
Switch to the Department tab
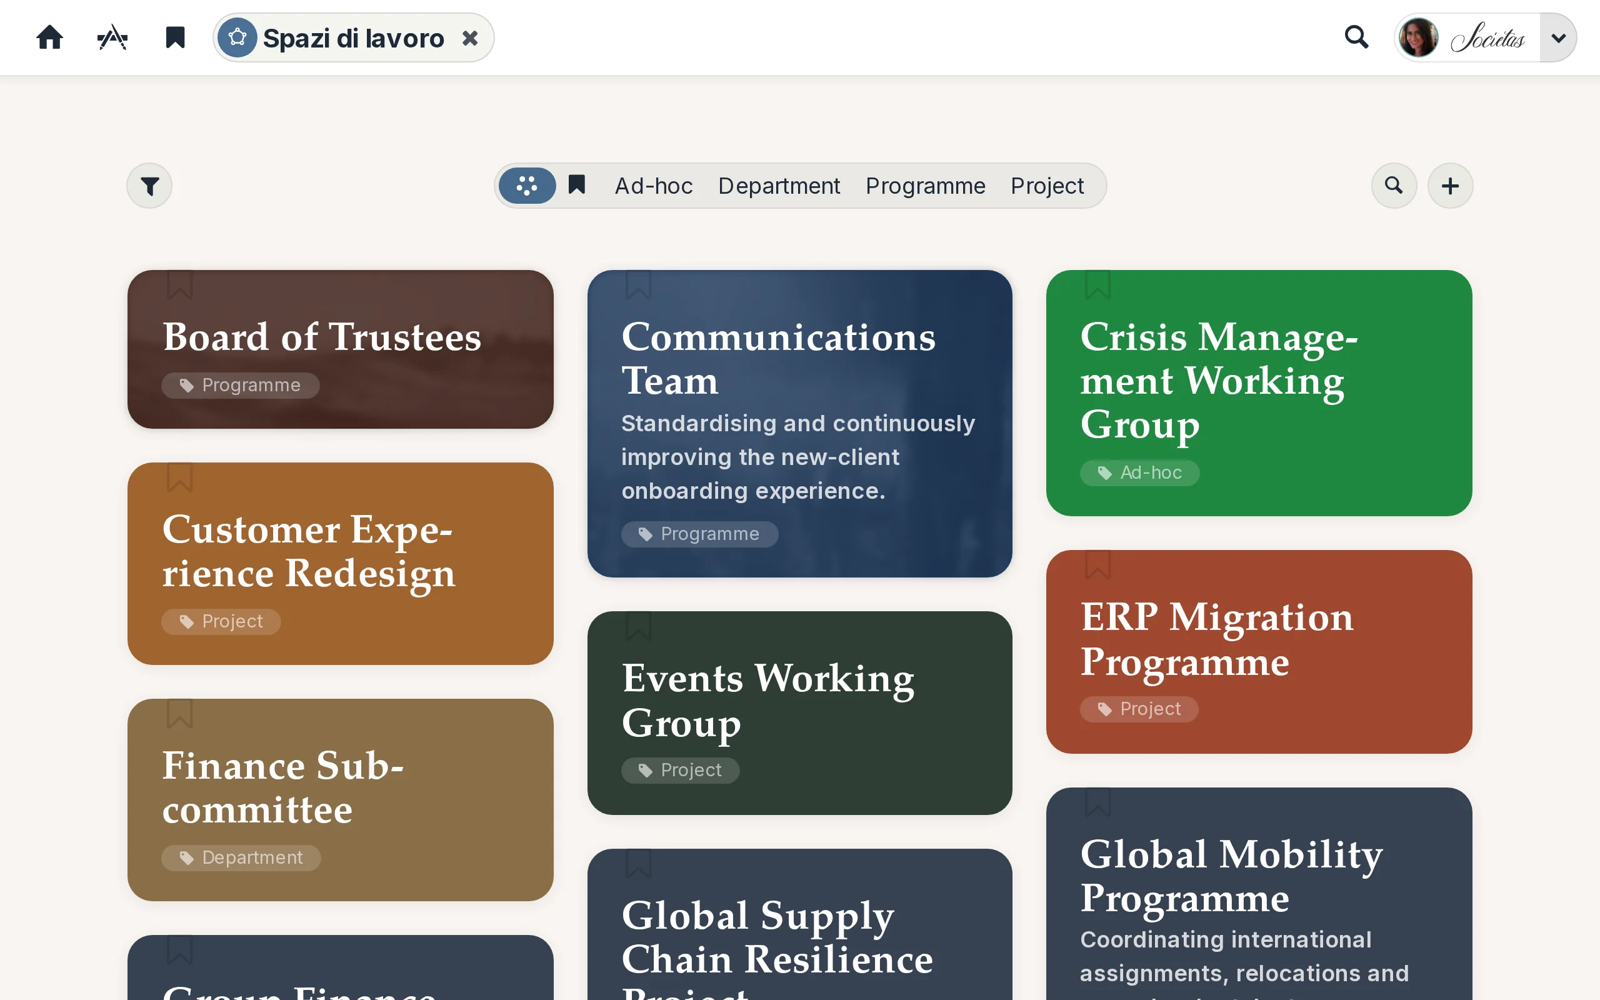779,186
